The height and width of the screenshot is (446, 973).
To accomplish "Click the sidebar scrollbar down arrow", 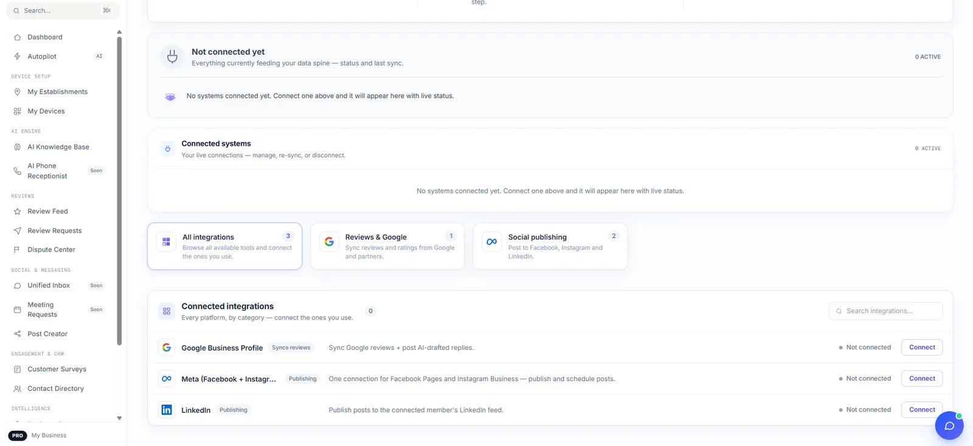I will [119, 418].
